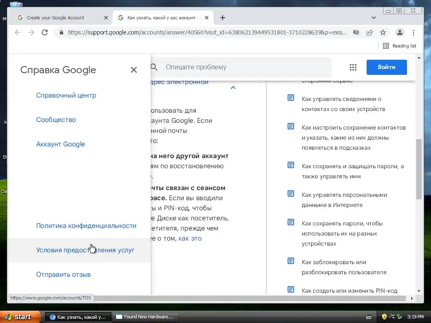Viewport: 431px width, 323px height.
Task: Click the keyboard icon in system tray
Action: [369, 317]
